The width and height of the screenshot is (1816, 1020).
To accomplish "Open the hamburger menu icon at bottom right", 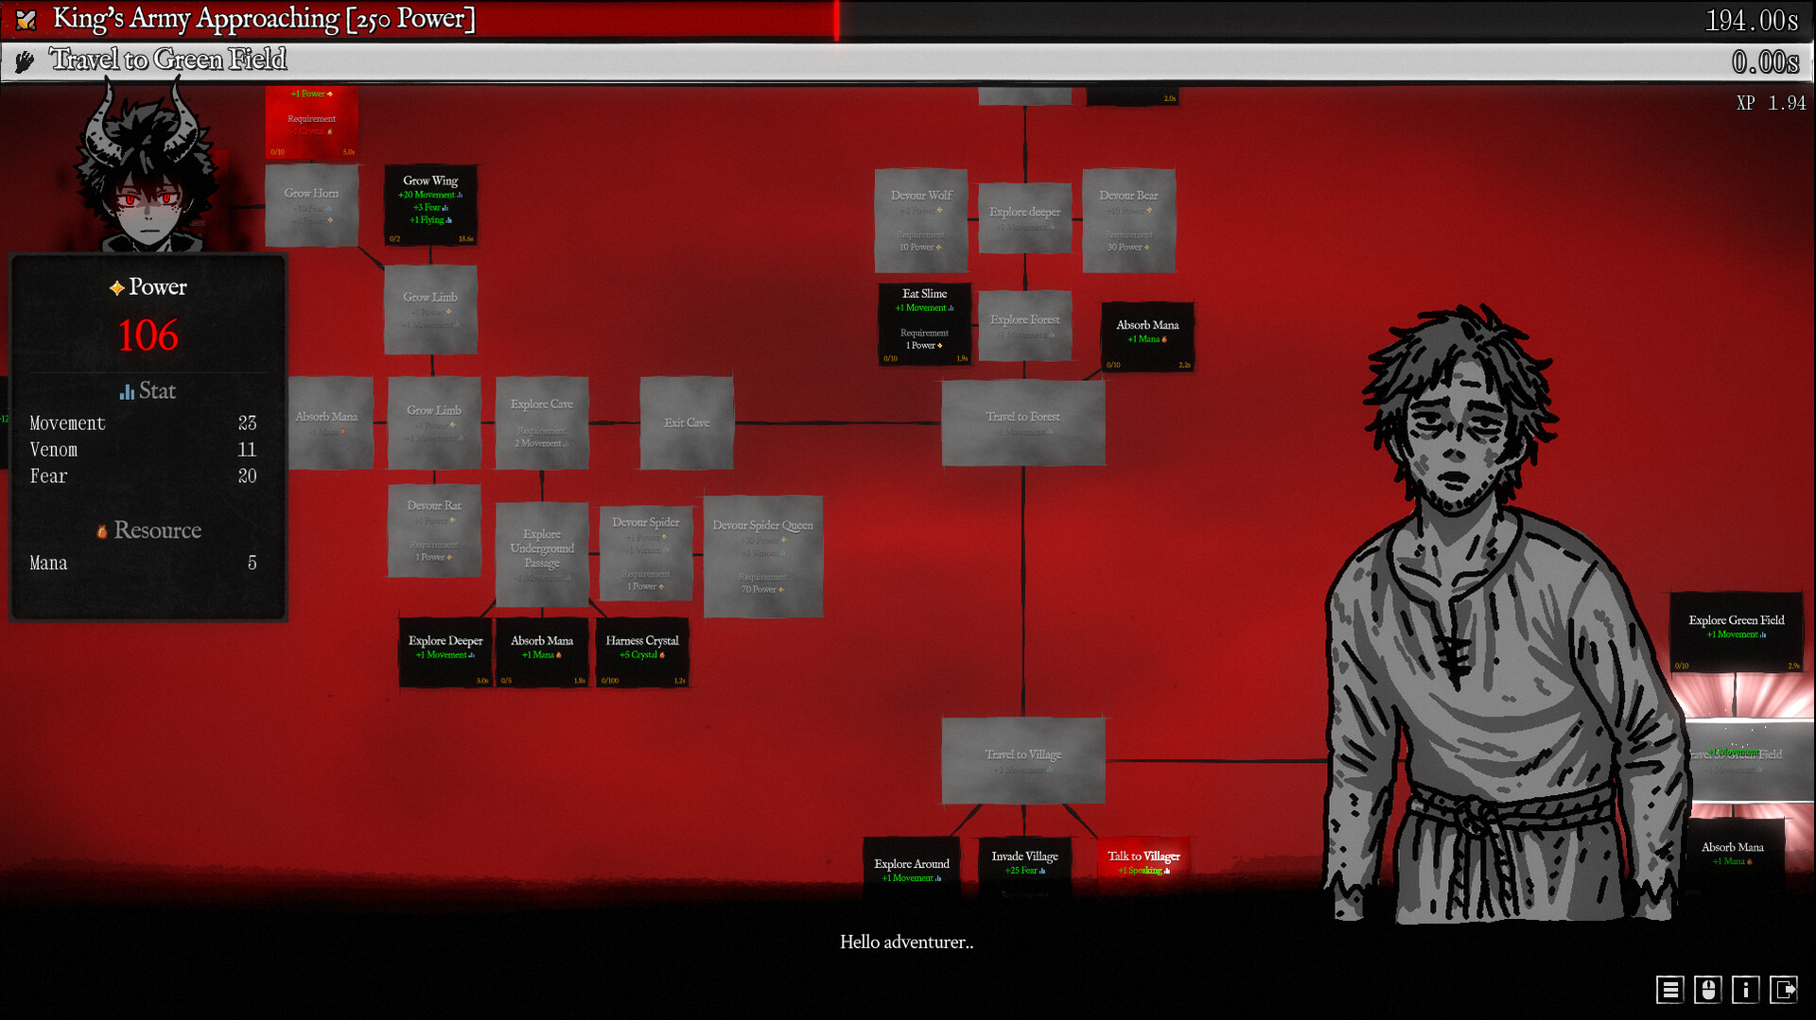I will (1670, 990).
